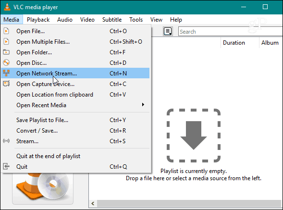Click the horizontal scrollbar left arrow
283x210 pixels.
pyautogui.click(x=93, y=203)
